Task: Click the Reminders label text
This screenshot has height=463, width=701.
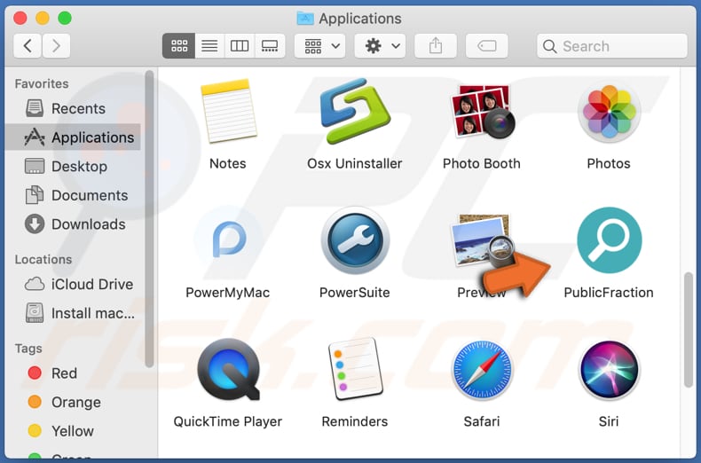Action: pyautogui.click(x=355, y=421)
